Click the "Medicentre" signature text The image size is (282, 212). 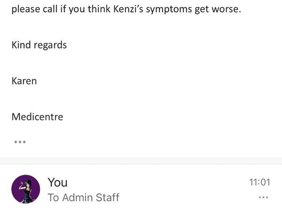(x=37, y=116)
